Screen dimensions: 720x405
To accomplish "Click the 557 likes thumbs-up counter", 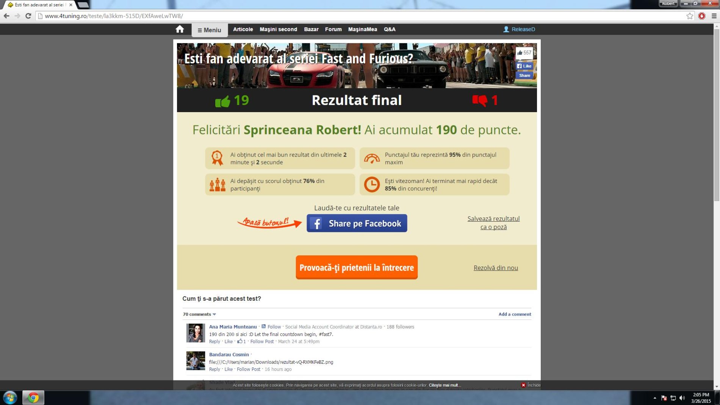I will pos(524,53).
